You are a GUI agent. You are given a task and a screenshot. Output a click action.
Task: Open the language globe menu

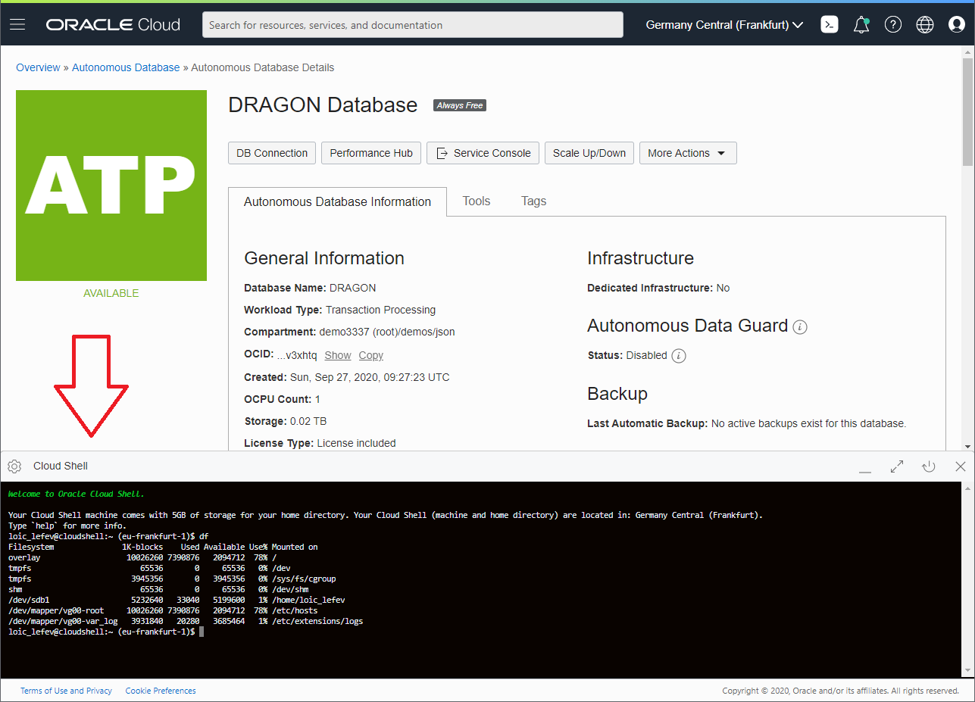[x=925, y=25]
